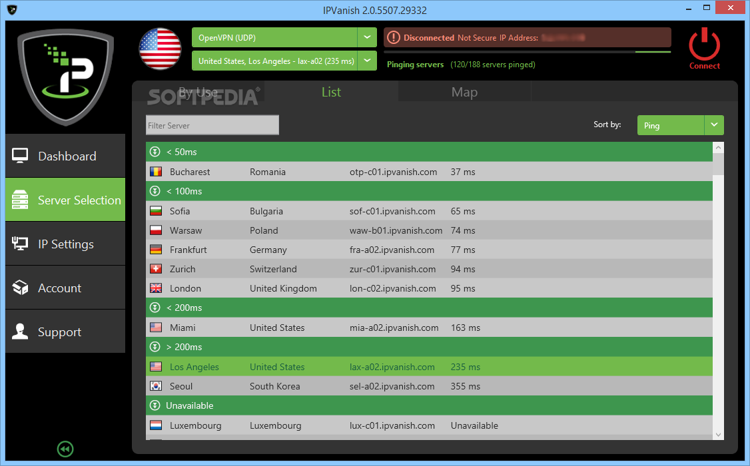The width and height of the screenshot is (750, 466).
Task: Go to IP Settings
Action: (x=65, y=244)
